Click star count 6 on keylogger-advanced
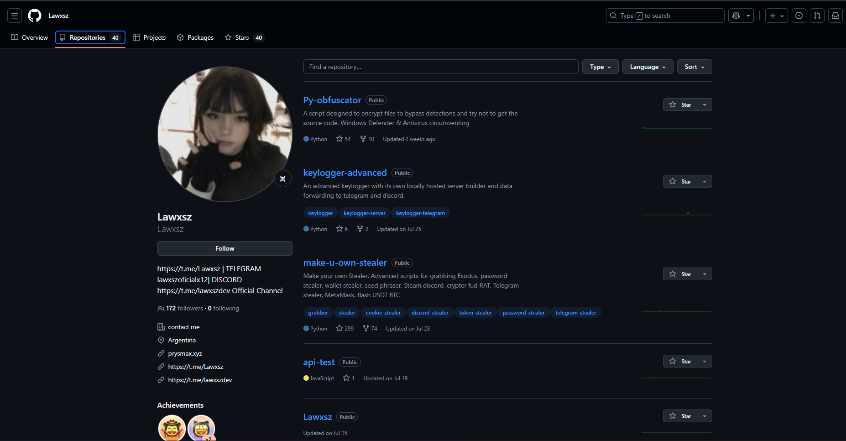 [342, 229]
